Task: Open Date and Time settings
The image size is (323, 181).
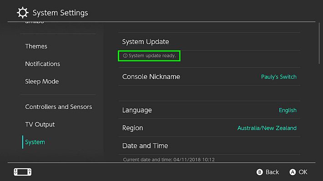Action: (209, 146)
